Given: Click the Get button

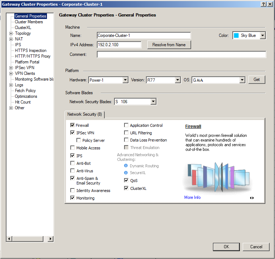Looking at the screenshot, I should click(x=257, y=80).
